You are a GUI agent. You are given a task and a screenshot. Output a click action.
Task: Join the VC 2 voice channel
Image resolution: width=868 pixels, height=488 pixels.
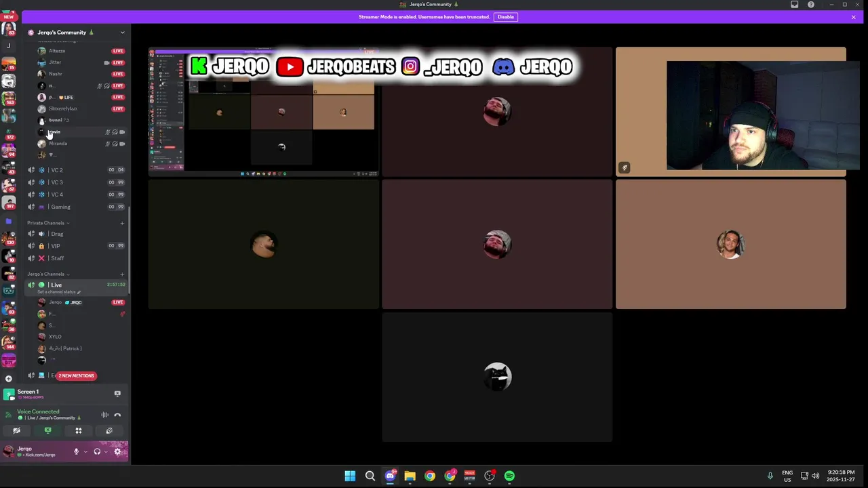point(77,170)
